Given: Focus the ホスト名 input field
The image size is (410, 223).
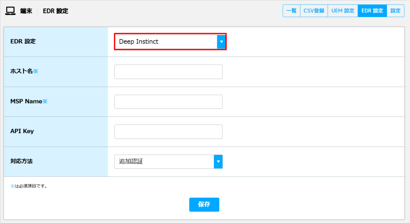Looking at the screenshot, I should (x=168, y=72).
